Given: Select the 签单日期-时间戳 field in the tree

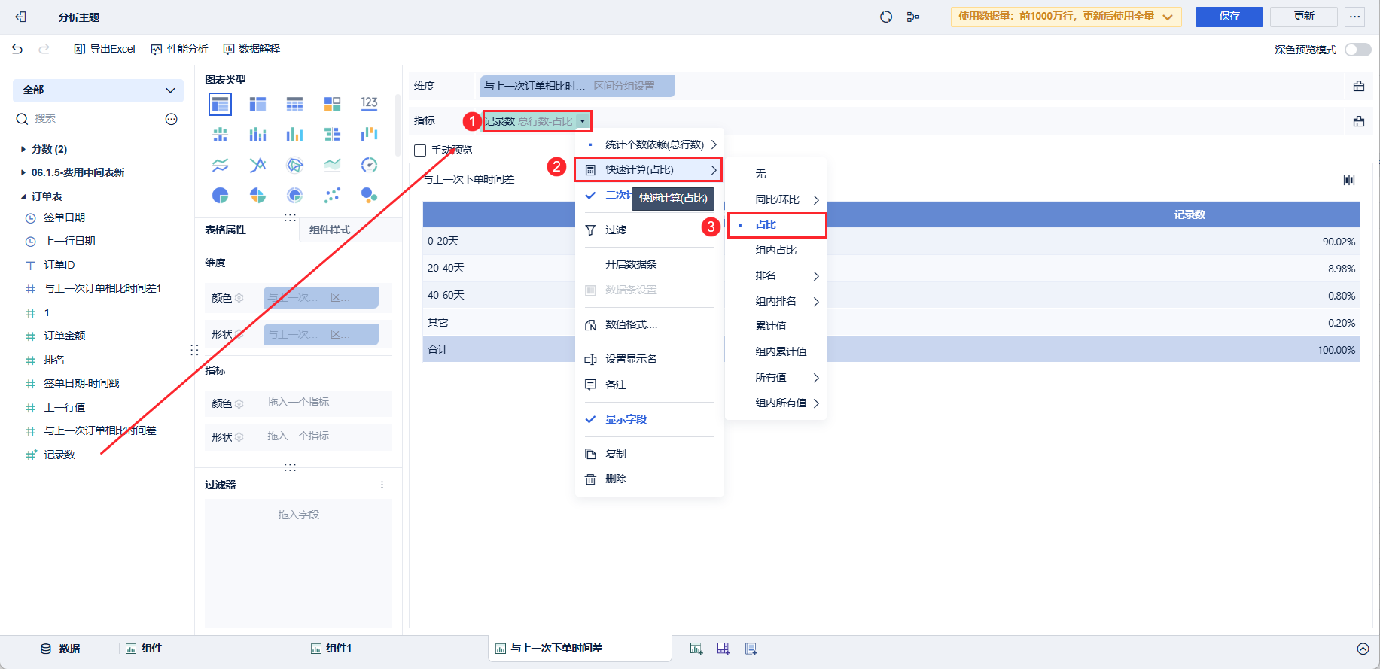Looking at the screenshot, I should 81,384.
